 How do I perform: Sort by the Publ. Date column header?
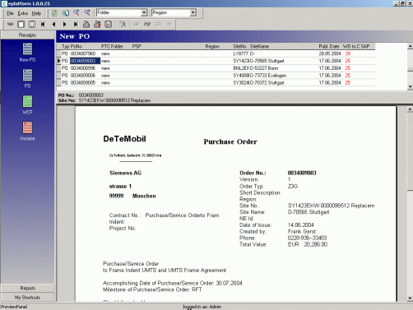(329, 46)
